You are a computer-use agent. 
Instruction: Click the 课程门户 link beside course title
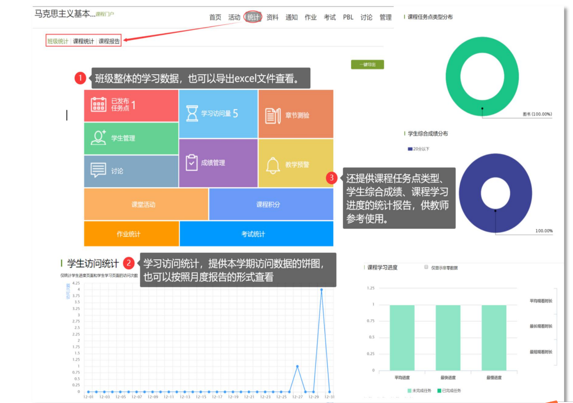pyautogui.click(x=105, y=14)
